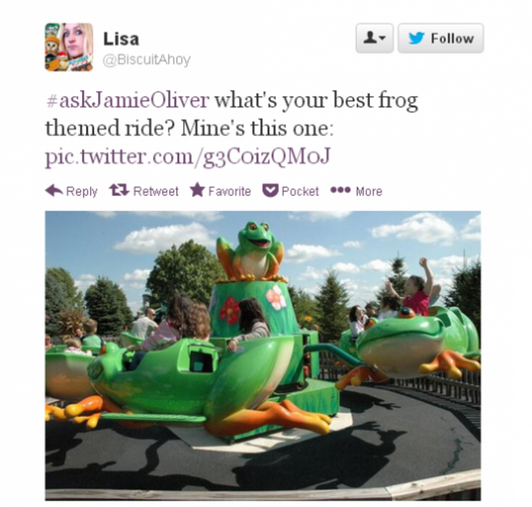Click the Reply arrow icon
The width and height of the screenshot is (532, 507).
(54, 191)
